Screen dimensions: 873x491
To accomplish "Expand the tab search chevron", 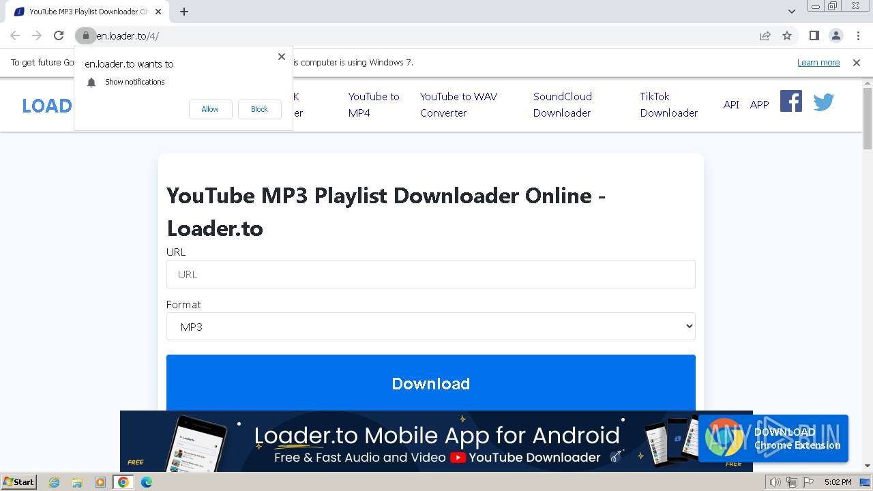I will (791, 12).
